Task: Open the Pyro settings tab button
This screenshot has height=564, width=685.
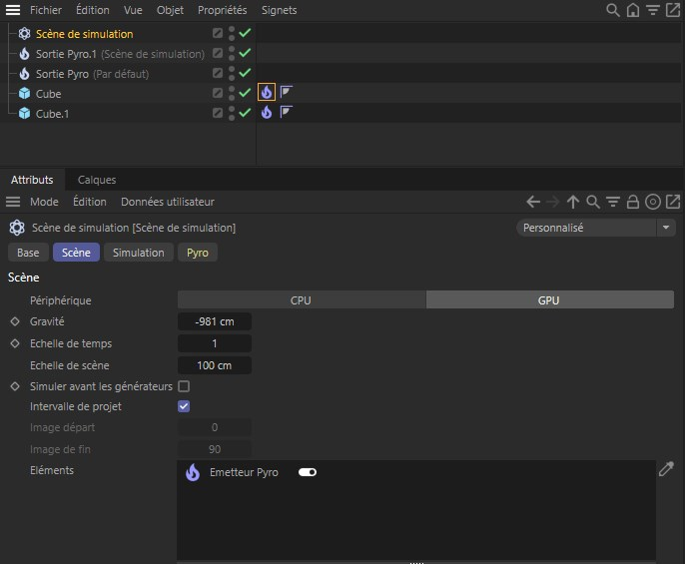Action: click(198, 253)
